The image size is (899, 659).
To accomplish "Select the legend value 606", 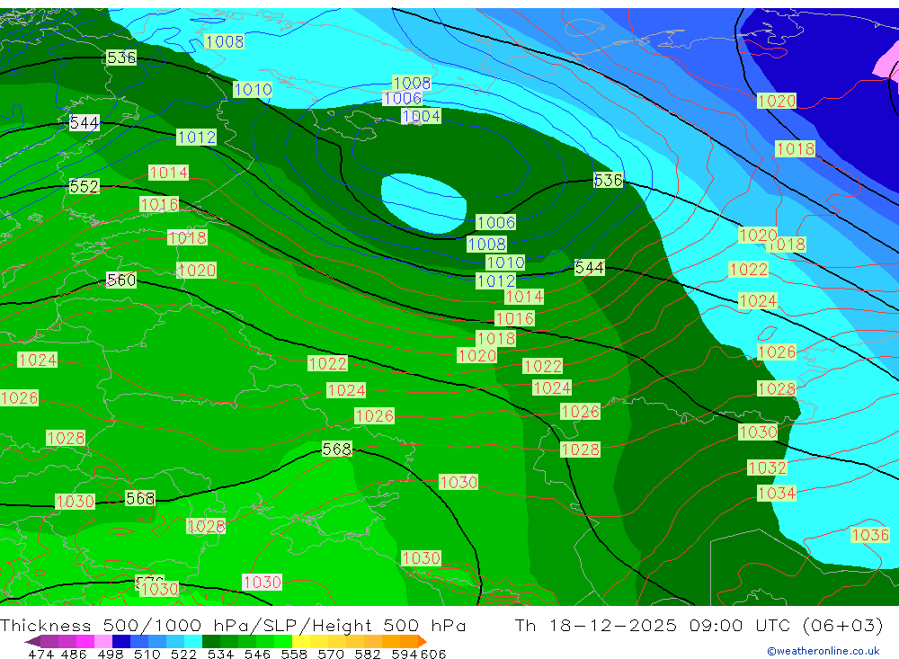I will [x=433, y=654].
